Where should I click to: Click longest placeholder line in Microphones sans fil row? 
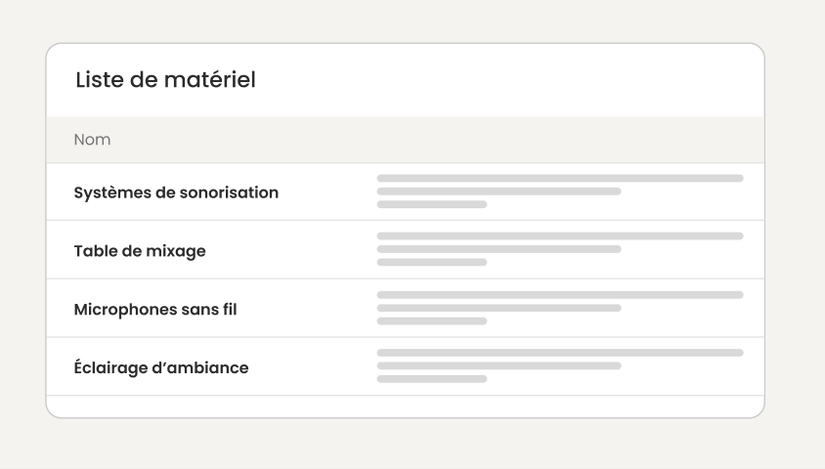point(560,295)
